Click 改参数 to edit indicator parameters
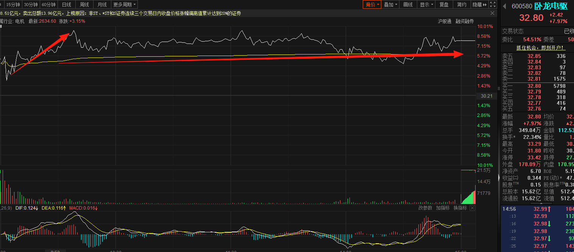Viewport: 574px width, 252px height. click(x=425, y=208)
